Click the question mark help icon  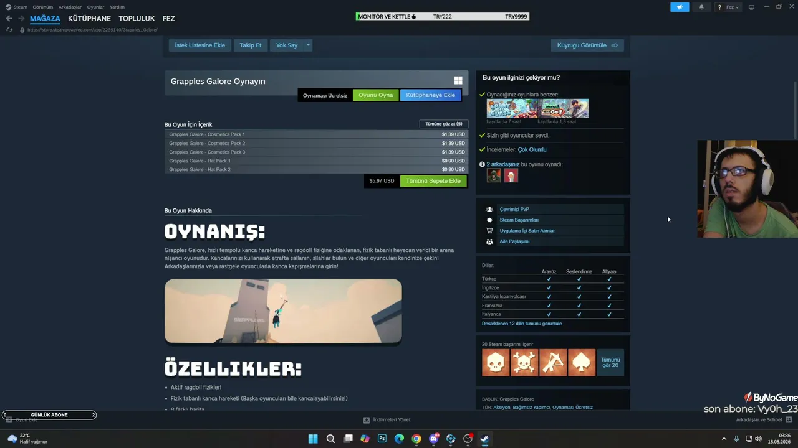(x=719, y=7)
